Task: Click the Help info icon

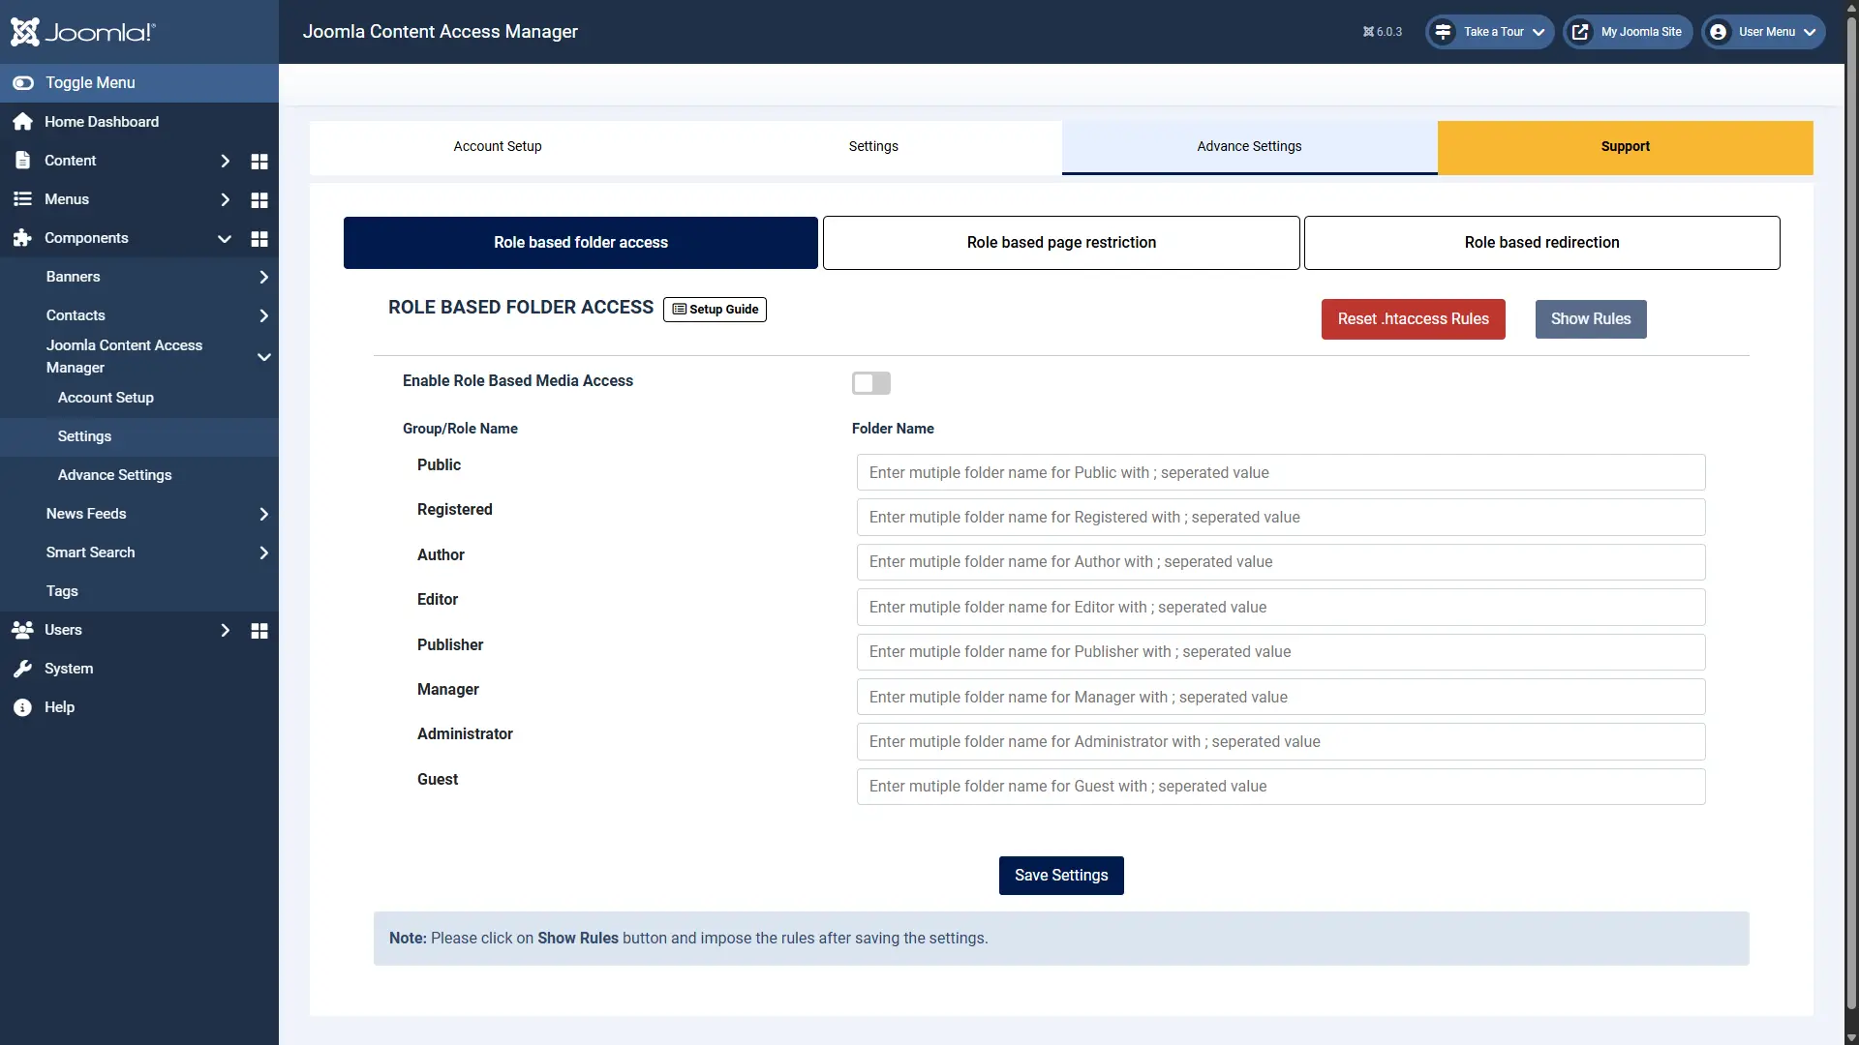Action: click(x=22, y=707)
